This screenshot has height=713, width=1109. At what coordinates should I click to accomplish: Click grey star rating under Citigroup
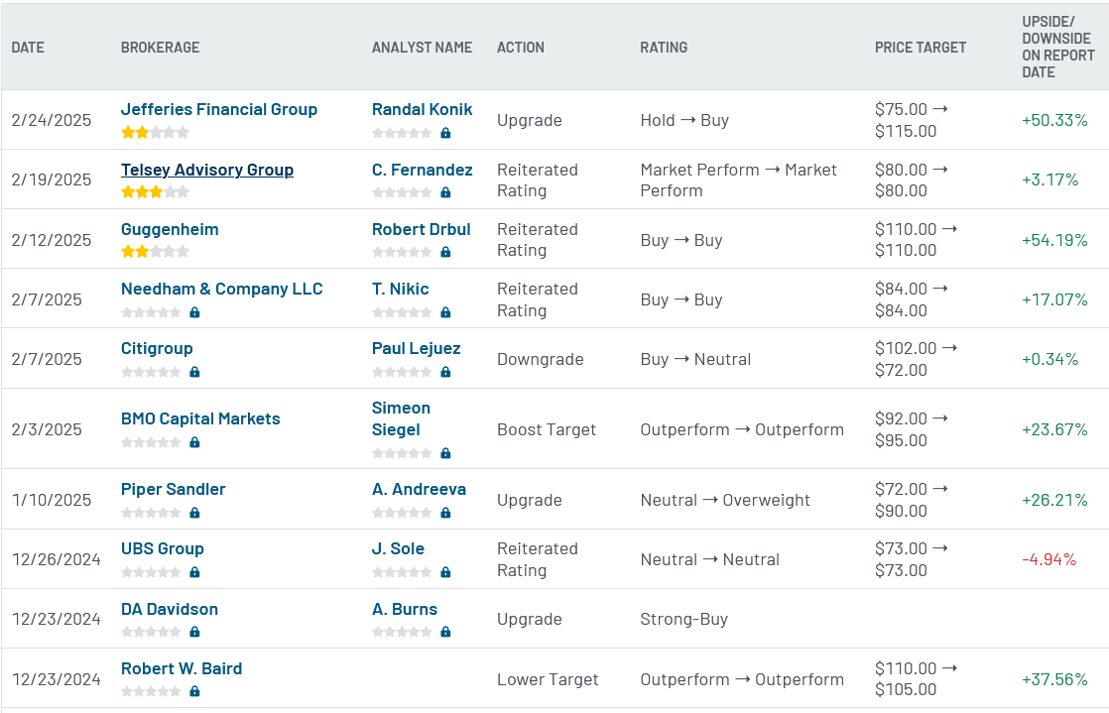[151, 371]
